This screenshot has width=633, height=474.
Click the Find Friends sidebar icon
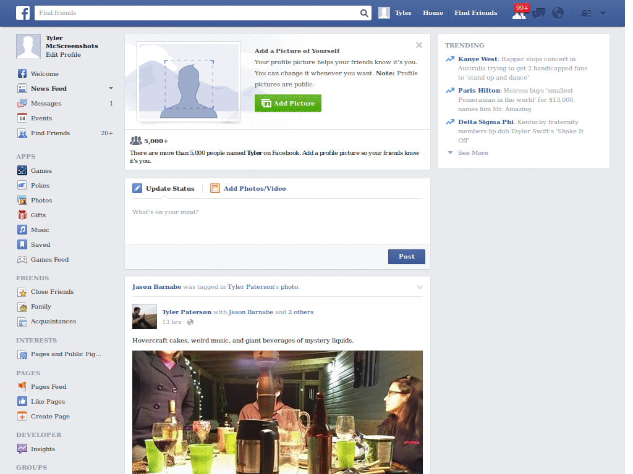(22, 133)
